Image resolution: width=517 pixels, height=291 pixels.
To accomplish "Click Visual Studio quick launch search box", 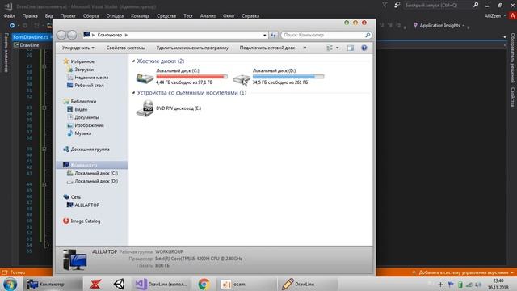I will click(437, 6).
